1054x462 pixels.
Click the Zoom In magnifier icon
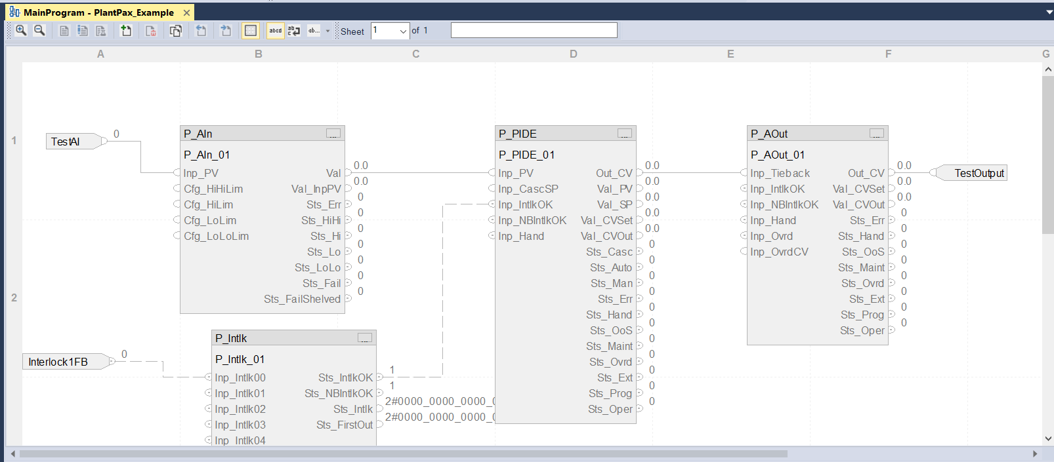(x=21, y=30)
